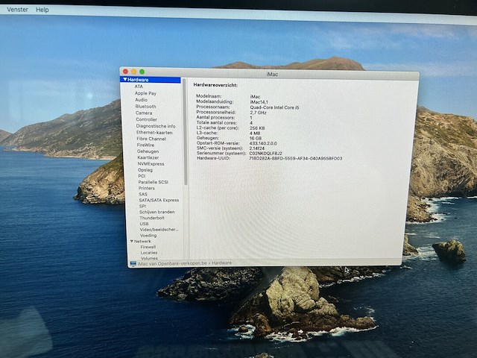Select Bluetooth in the sidebar
The image size is (477, 358).
(145, 107)
